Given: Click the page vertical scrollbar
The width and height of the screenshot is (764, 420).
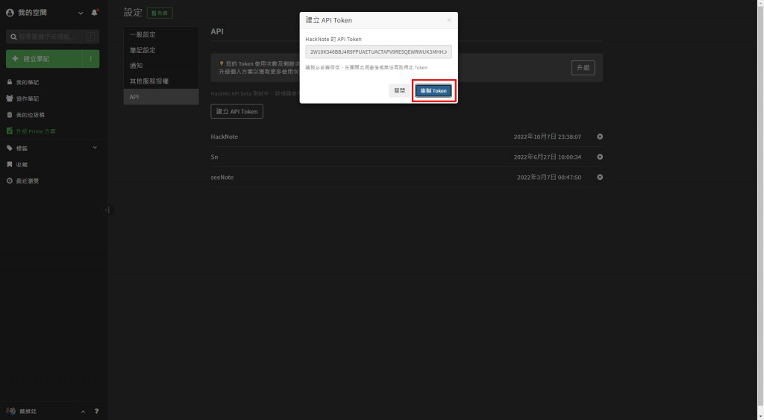Looking at the screenshot, I should click(x=760, y=207).
